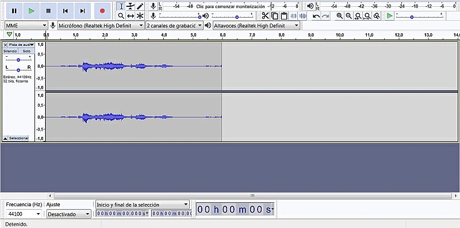Open the Altavoces playback device dropdown
Image resolution: width=460 pixels, height=228 pixels.
point(256,25)
